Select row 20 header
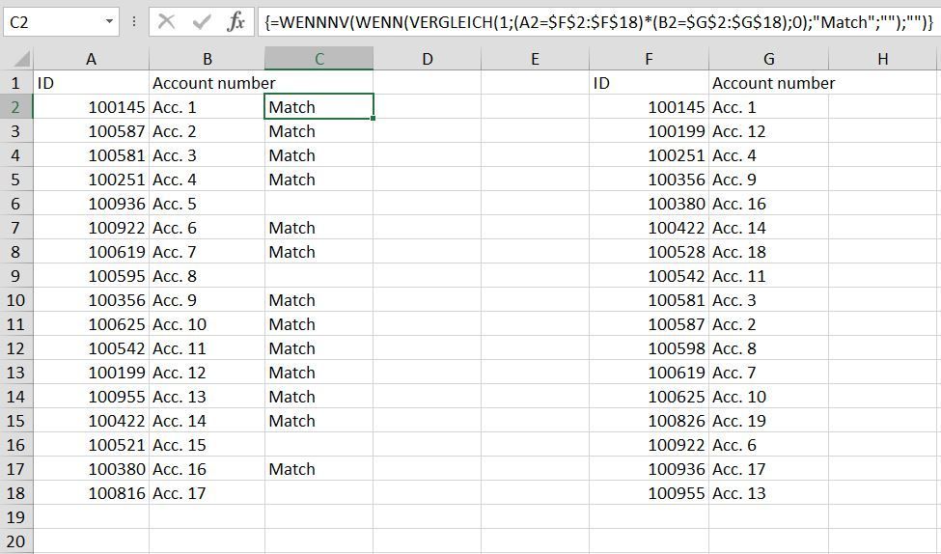 [16, 540]
